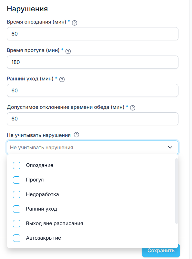Screen dimensions: 192x259
Task: Click the Не учитывать нарушения combo box
Action: [x=93, y=147]
